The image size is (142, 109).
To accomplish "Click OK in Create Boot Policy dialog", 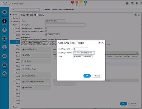I will tap(123, 104).
